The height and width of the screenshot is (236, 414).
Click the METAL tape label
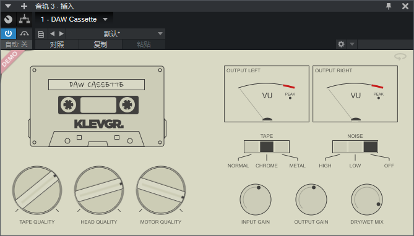tap(297, 166)
